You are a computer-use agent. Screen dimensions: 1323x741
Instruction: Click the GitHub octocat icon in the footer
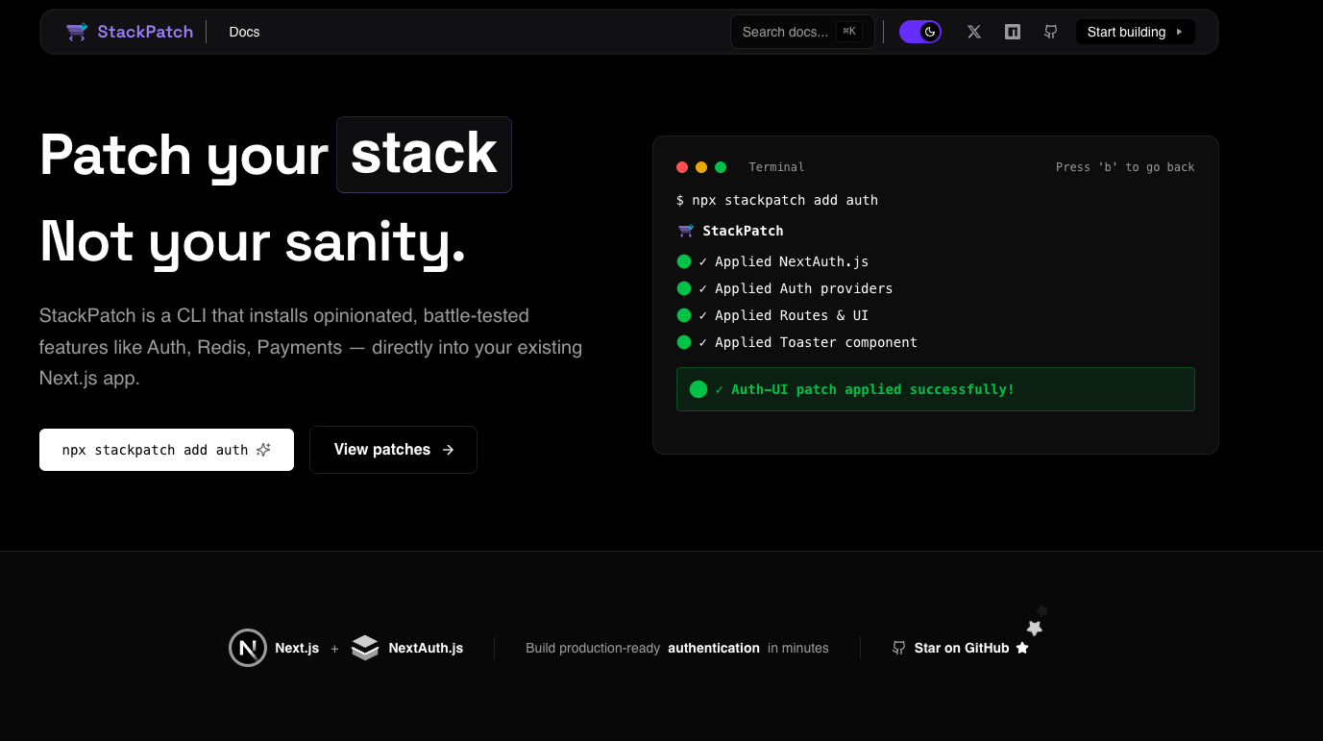pos(898,648)
